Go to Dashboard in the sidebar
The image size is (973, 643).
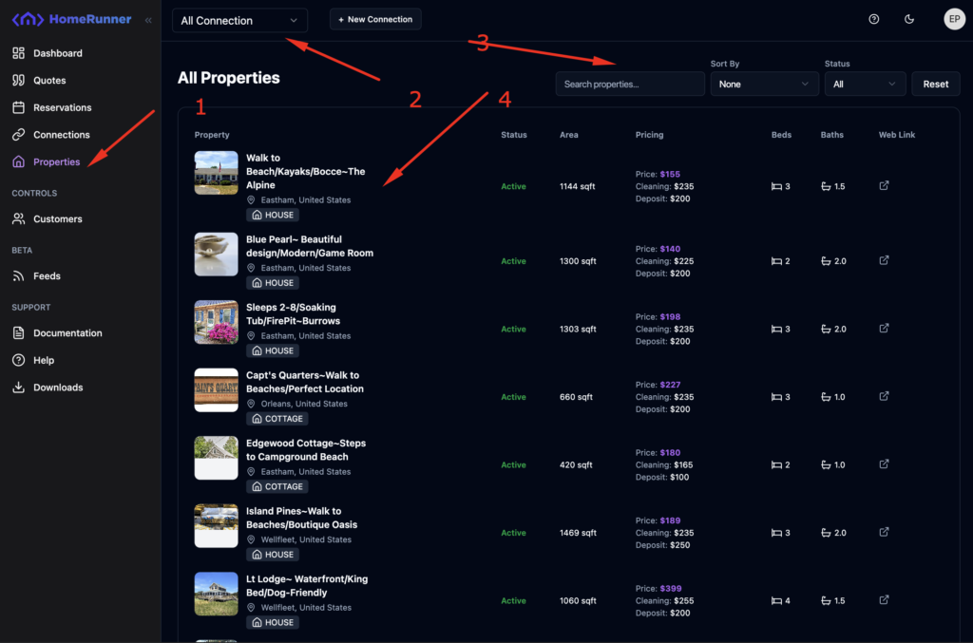(x=57, y=53)
